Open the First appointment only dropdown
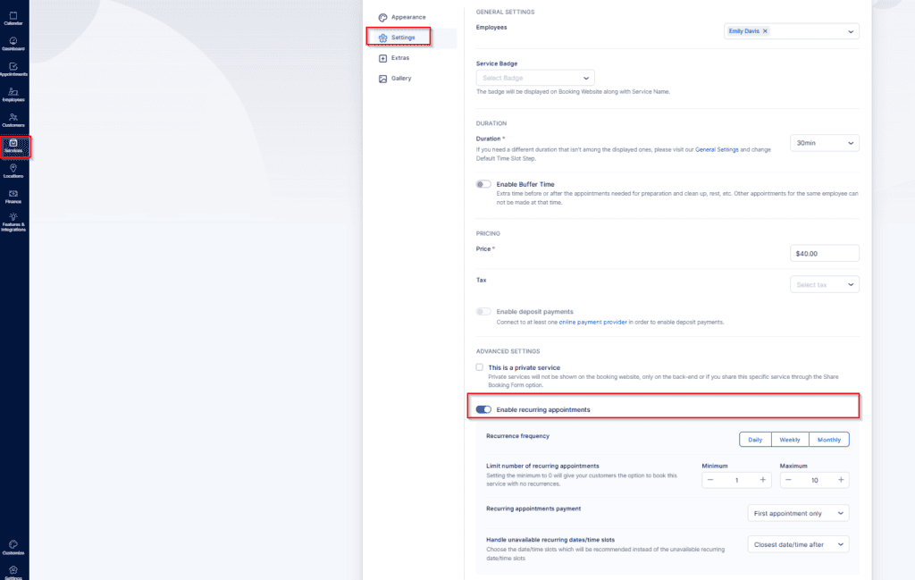 pos(798,514)
